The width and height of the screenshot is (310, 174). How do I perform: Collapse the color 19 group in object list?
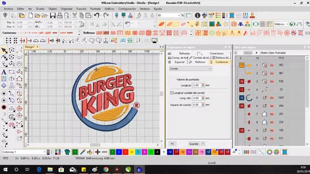pyautogui.click(x=237, y=130)
